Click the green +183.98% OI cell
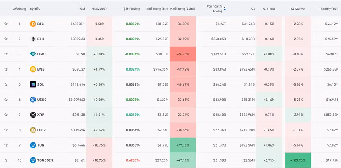341x168 pixels. pos(298,160)
